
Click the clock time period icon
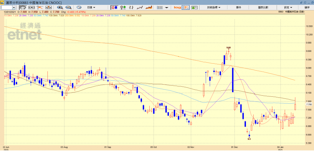click(79, 7)
